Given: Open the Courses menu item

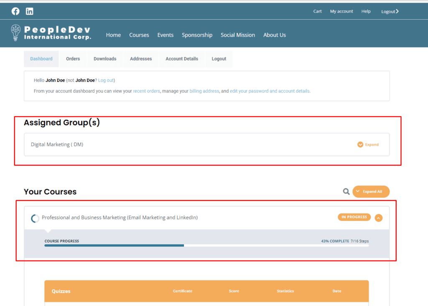Looking at the screenshot, I should pyautogui.click(x=139, y=35).
